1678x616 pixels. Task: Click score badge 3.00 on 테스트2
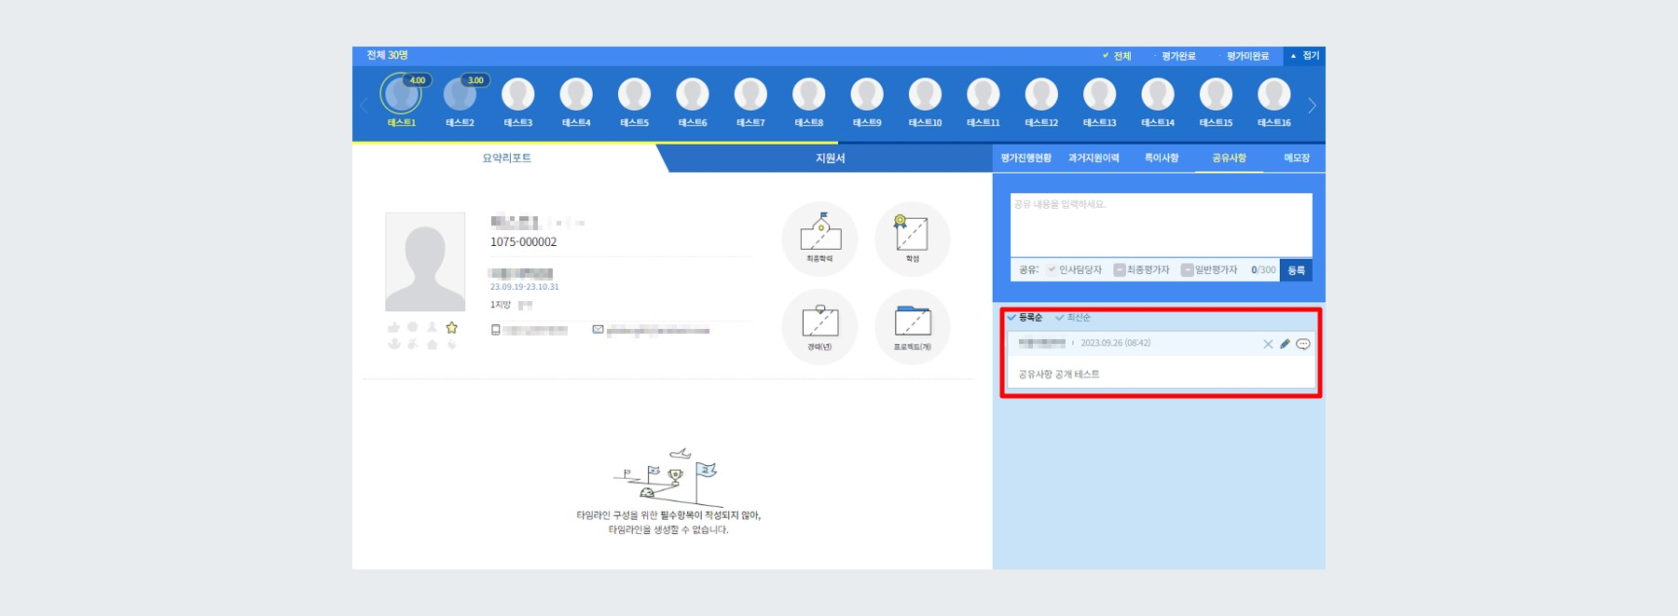click(x=475, y=80)
